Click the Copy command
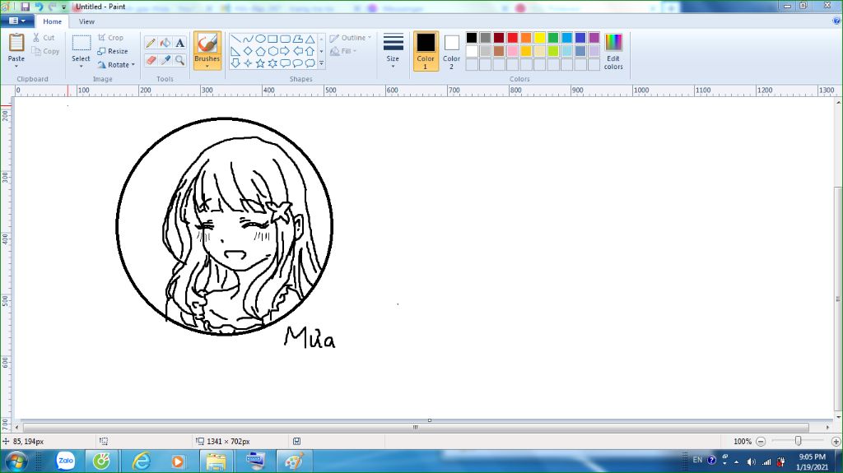Screen dimensions: 843x473 (x=45, y=51)
